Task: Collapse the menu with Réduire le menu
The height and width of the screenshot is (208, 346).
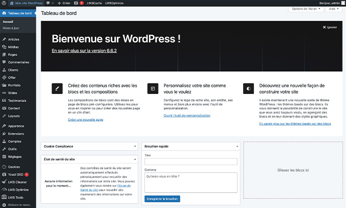Action: [17, 205]
